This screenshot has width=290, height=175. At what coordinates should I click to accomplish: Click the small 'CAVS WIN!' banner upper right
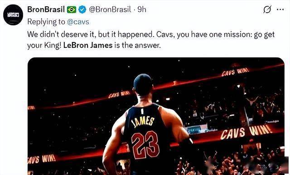click(236, 72)
